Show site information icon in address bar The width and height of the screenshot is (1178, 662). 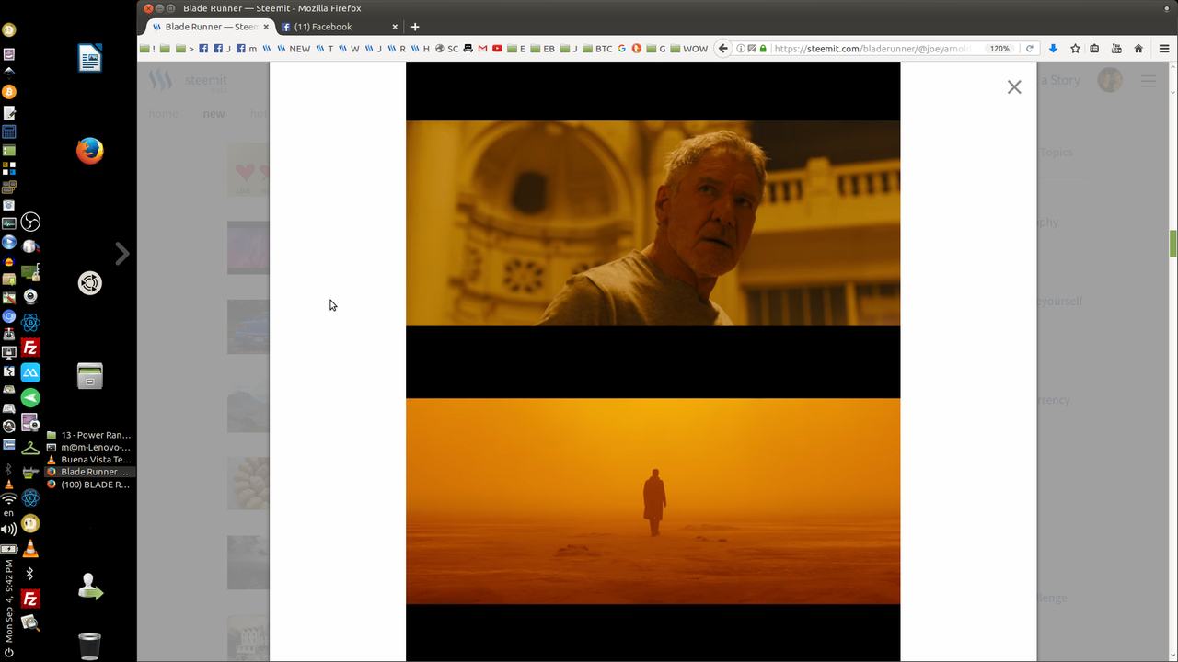742,48
